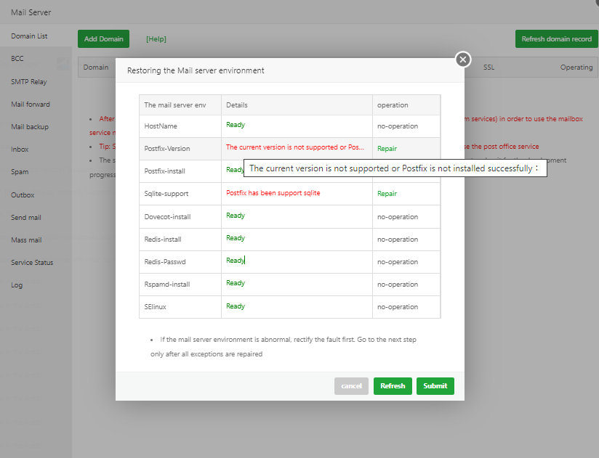
Task: Open Mail backup section
Action: point(30,127)
